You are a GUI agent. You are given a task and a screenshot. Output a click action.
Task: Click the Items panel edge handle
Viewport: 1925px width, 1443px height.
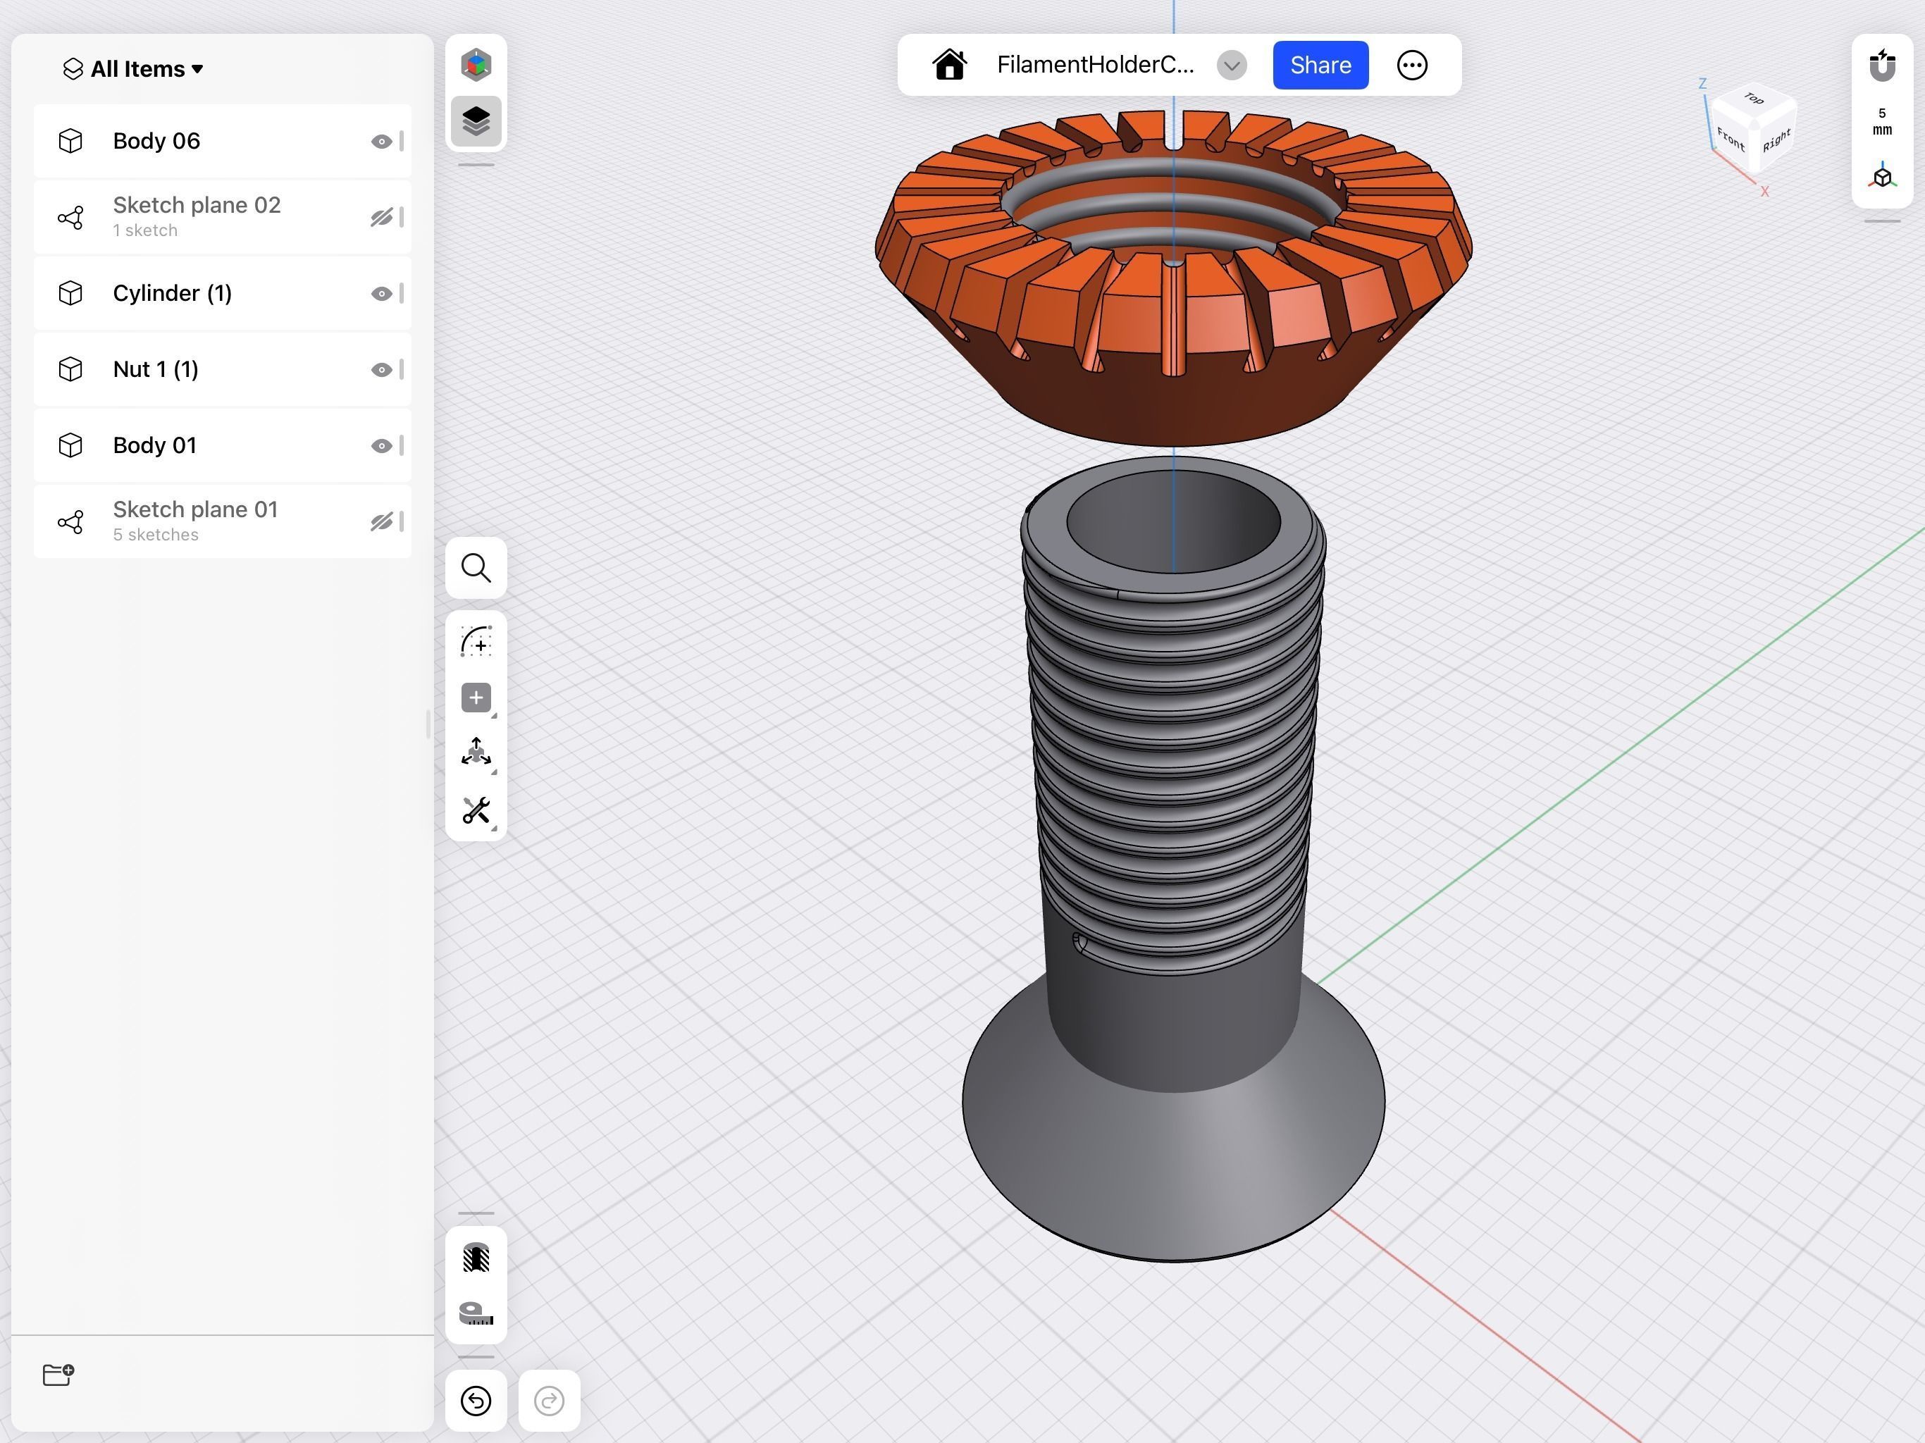coord(428,724)
